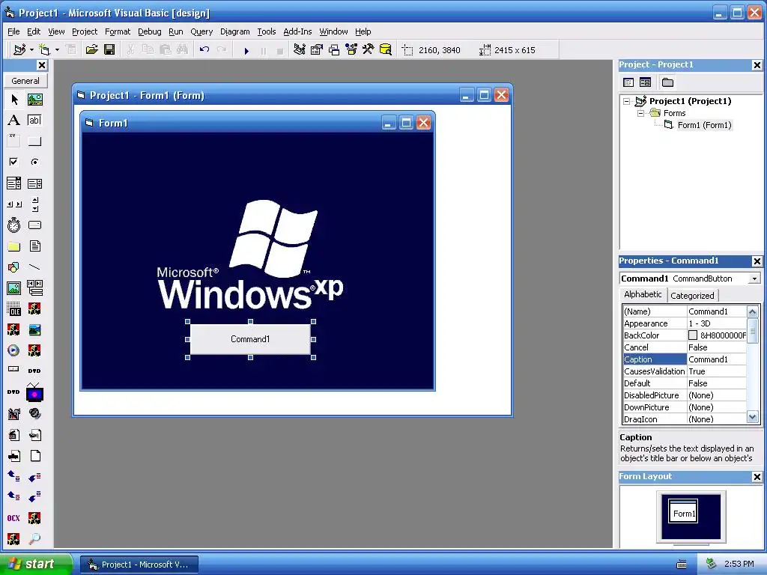
Task: Select the OCX control in the toolbox
Action: 14,518
